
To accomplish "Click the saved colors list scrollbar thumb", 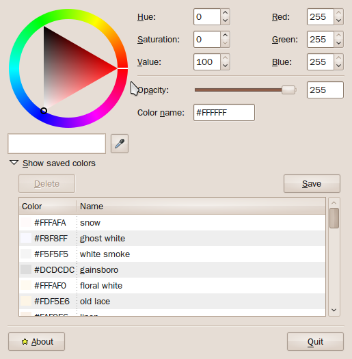I will click(x=334, y=218).
